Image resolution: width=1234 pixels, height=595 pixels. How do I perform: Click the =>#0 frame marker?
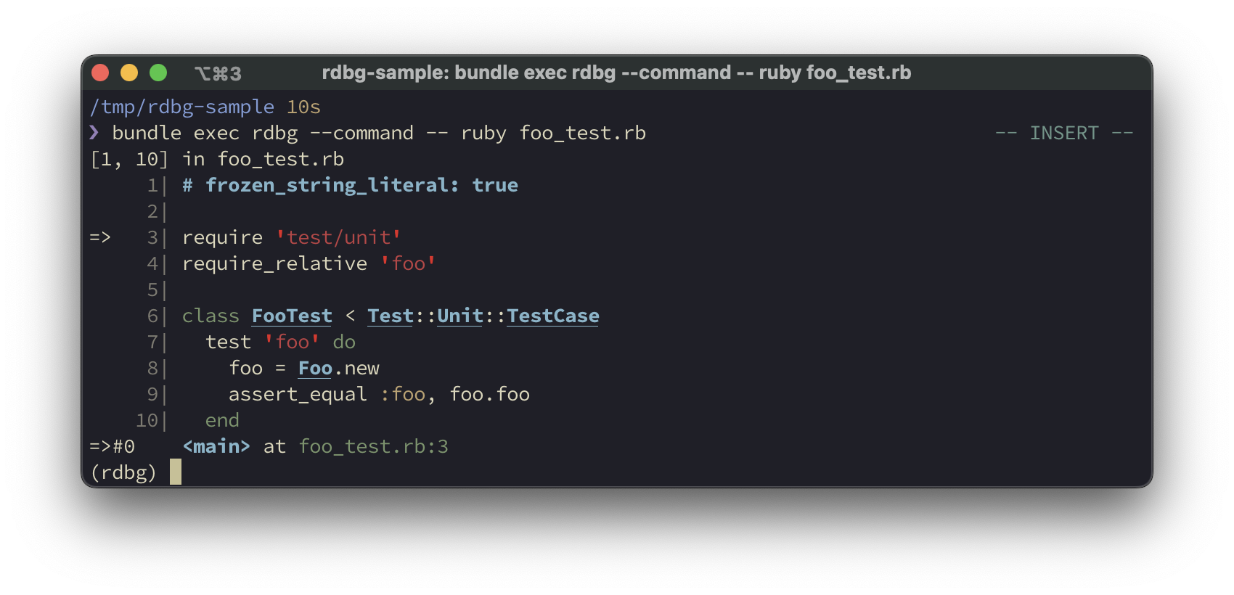click(x=112, y=446)
